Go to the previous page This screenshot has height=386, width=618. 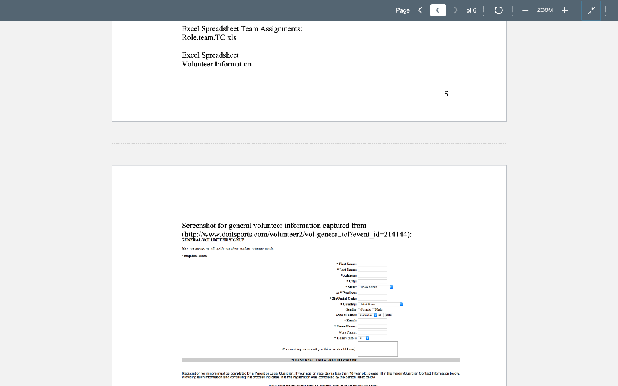[420, 10]
